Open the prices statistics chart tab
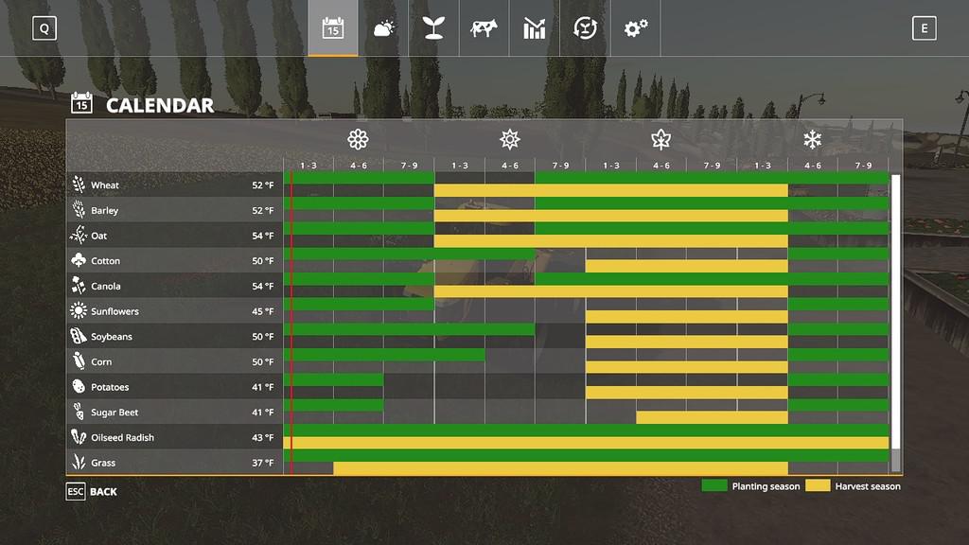Screen dimensions: 969x545 [535, 28]
